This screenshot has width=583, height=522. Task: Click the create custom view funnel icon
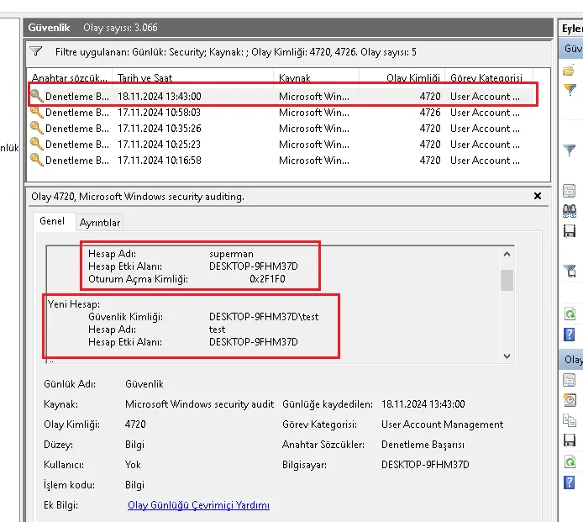pyautogui.click(x=570, y=90)
